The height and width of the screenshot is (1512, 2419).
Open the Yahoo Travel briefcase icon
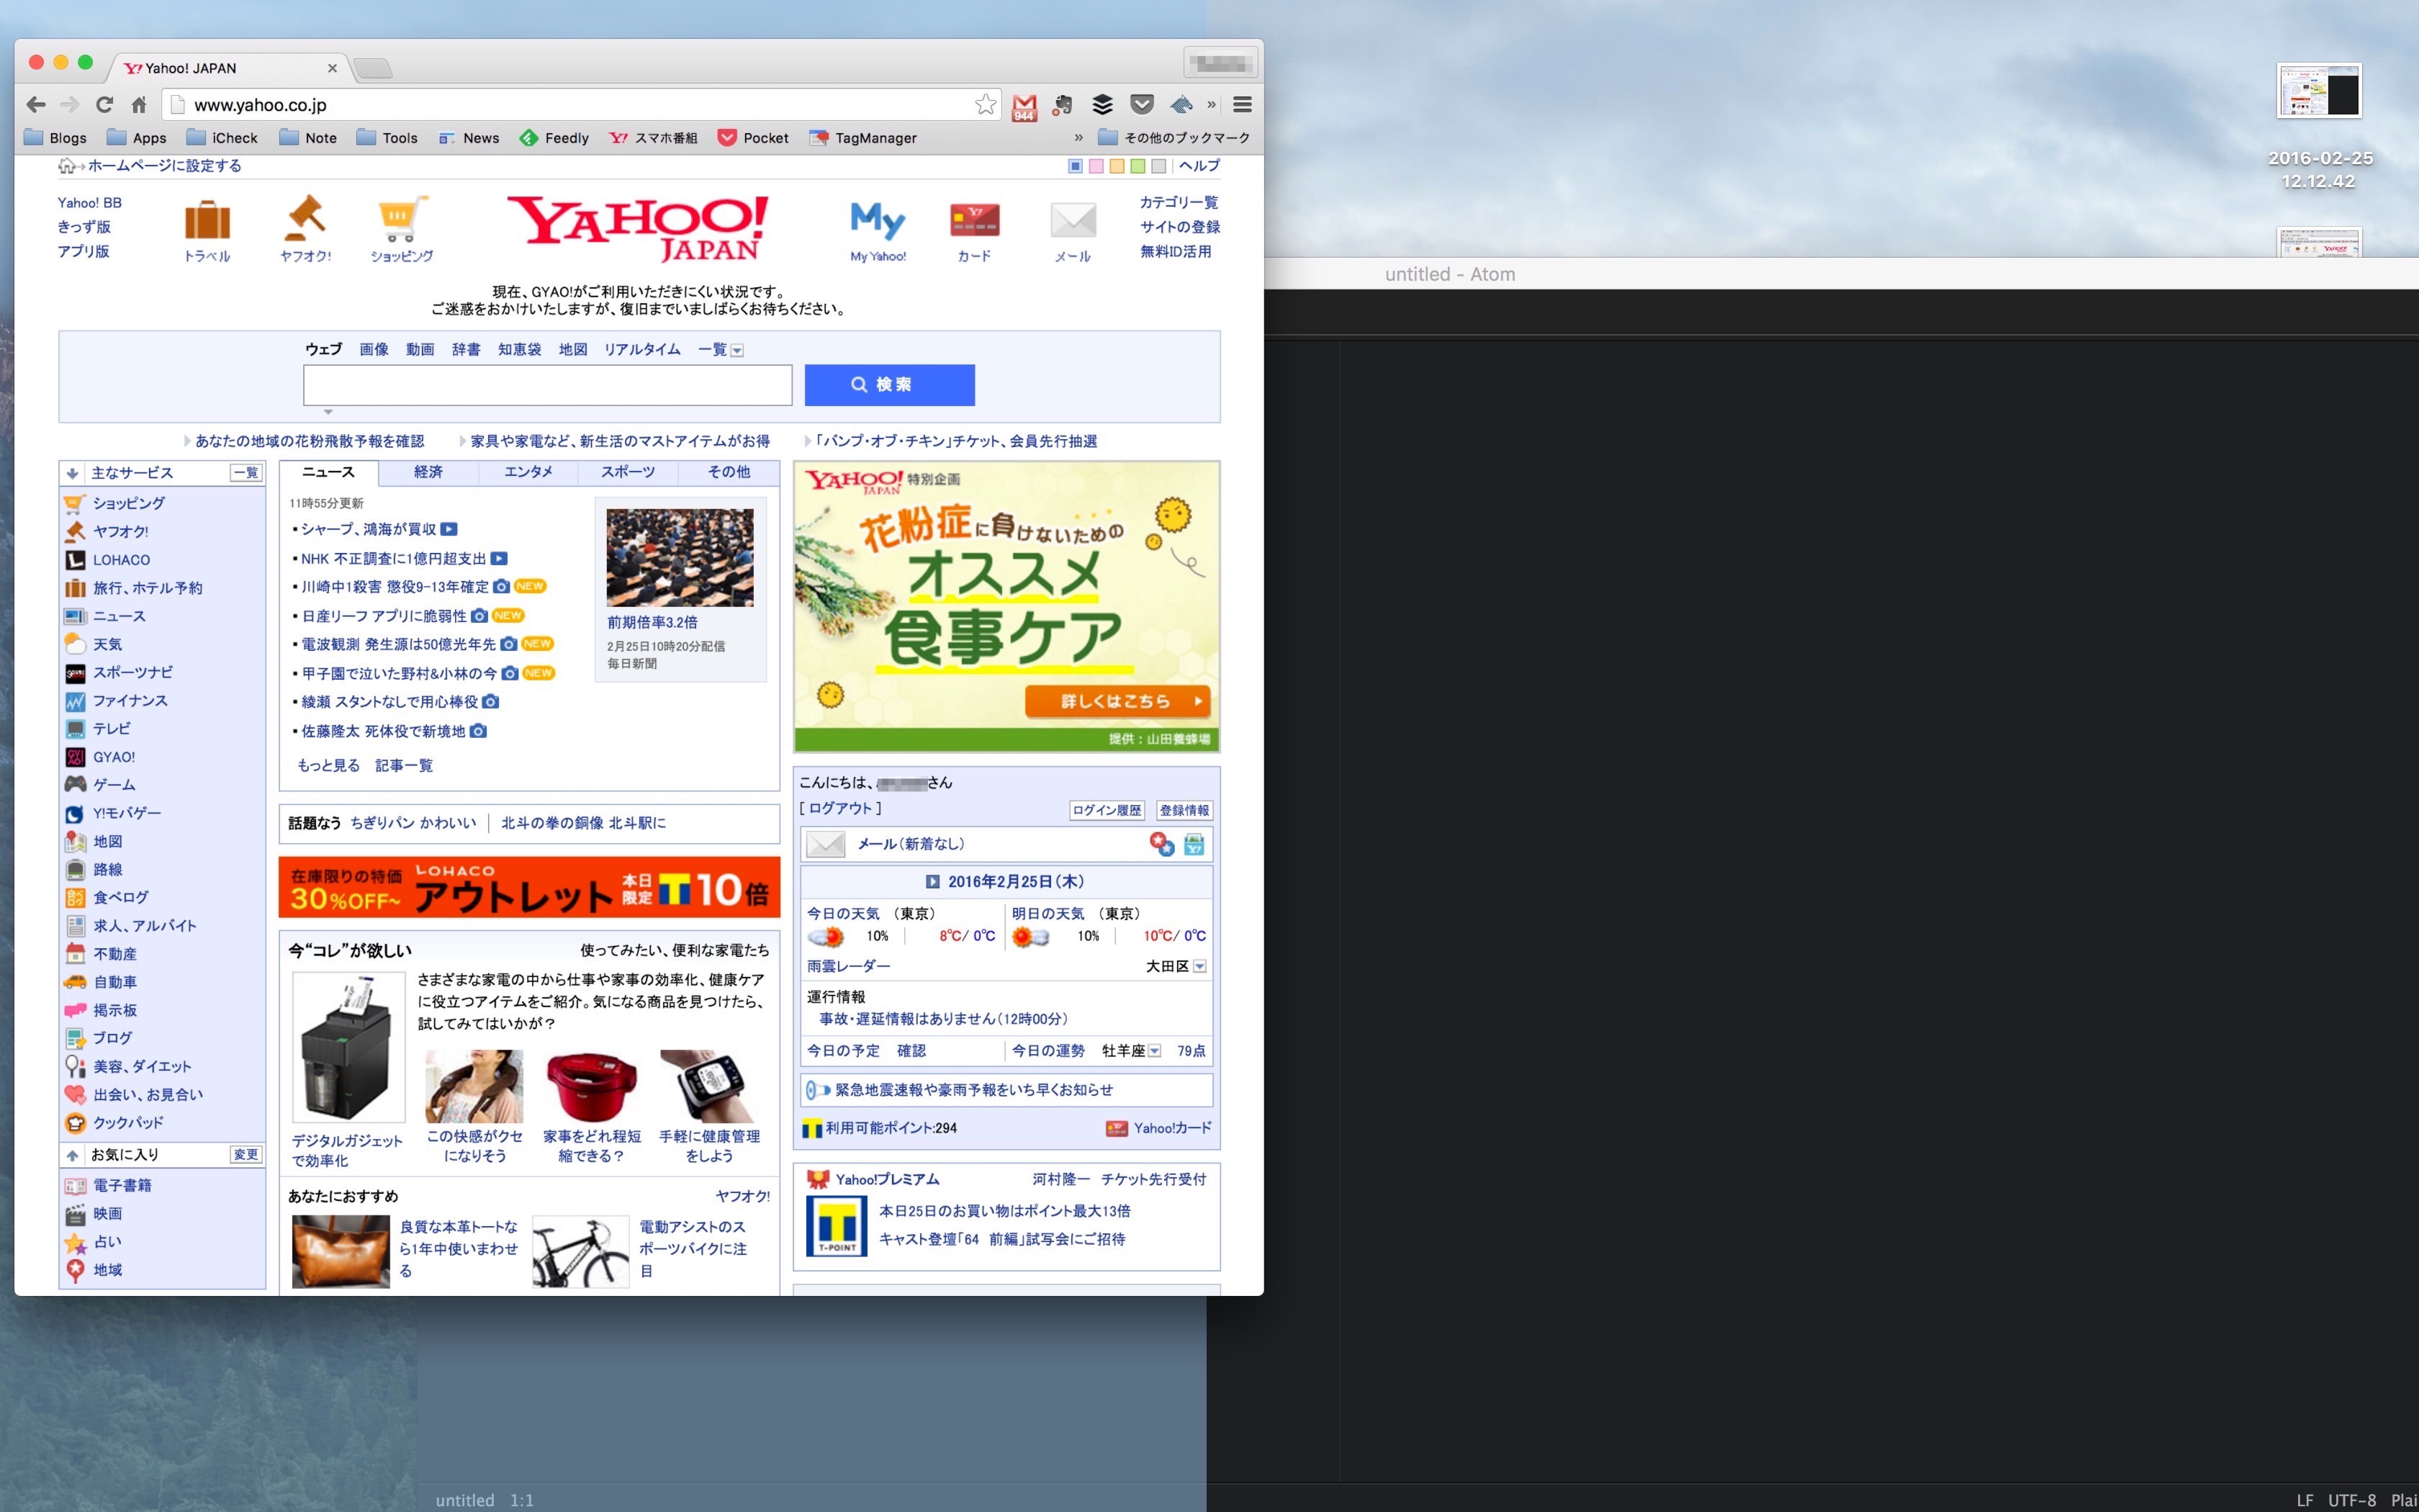coord(207,221)
